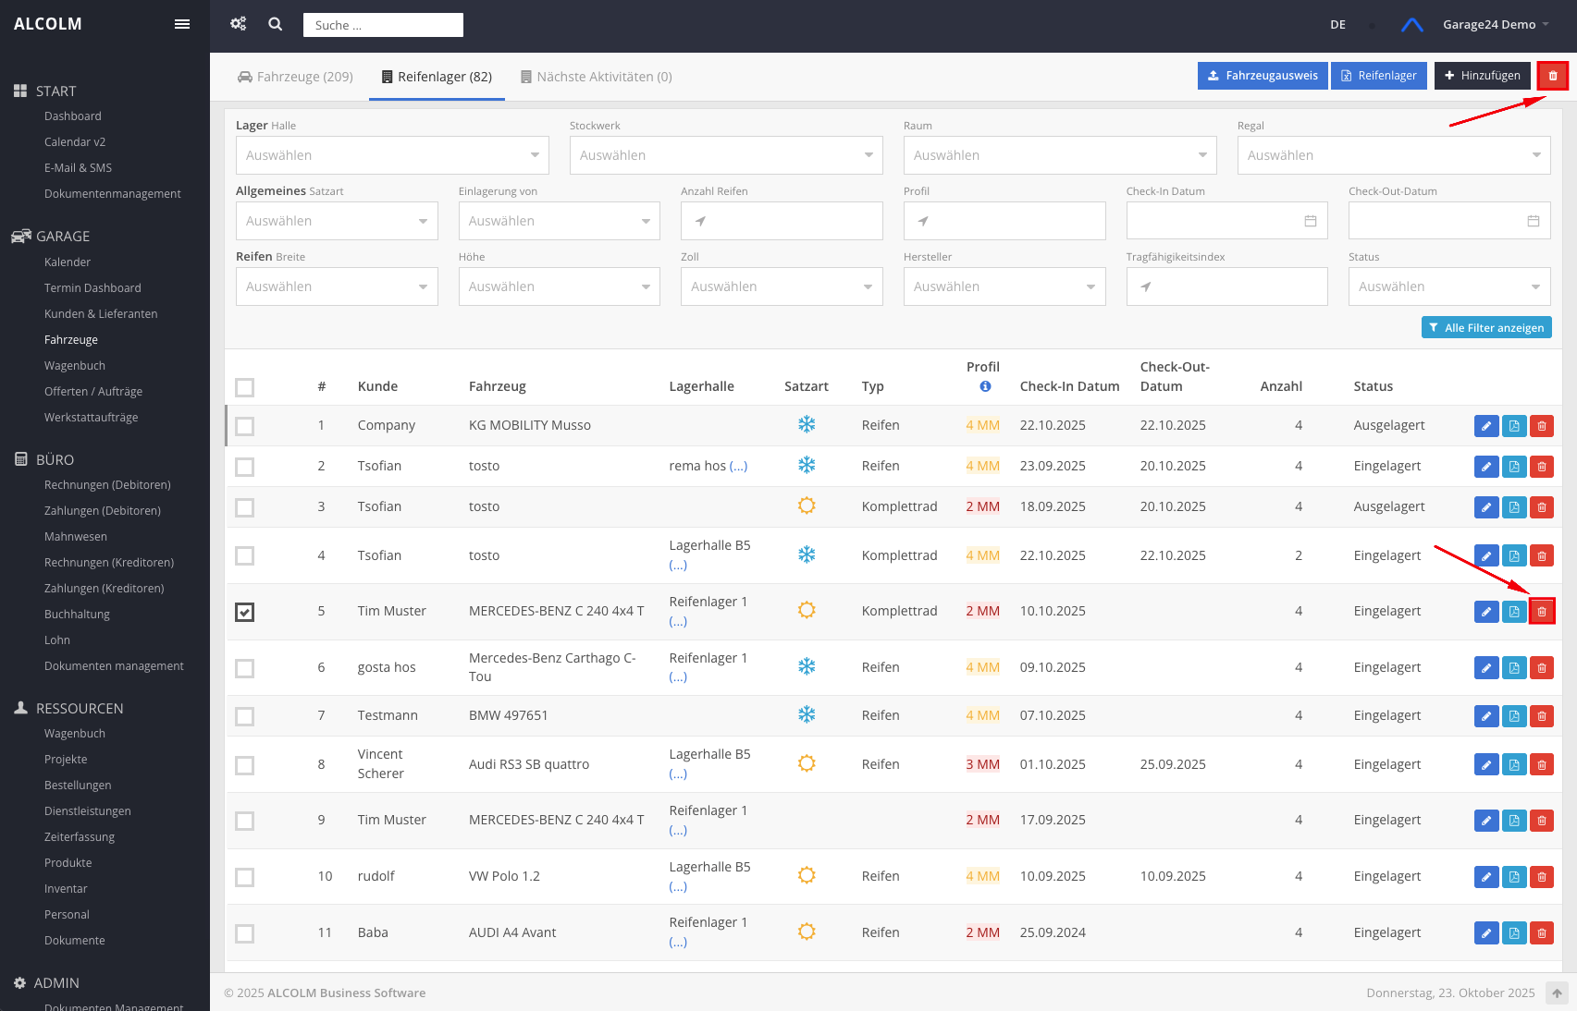Expand the Hersteller dropdown

coord(1004,286)
